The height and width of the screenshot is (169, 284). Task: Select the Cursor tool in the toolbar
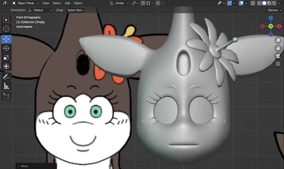[x=6, y=29]
